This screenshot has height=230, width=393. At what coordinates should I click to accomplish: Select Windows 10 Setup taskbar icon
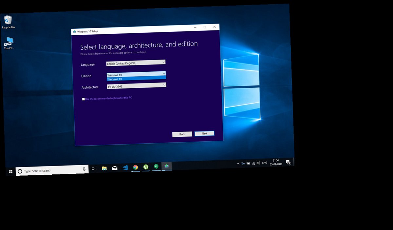click(167, 166)
